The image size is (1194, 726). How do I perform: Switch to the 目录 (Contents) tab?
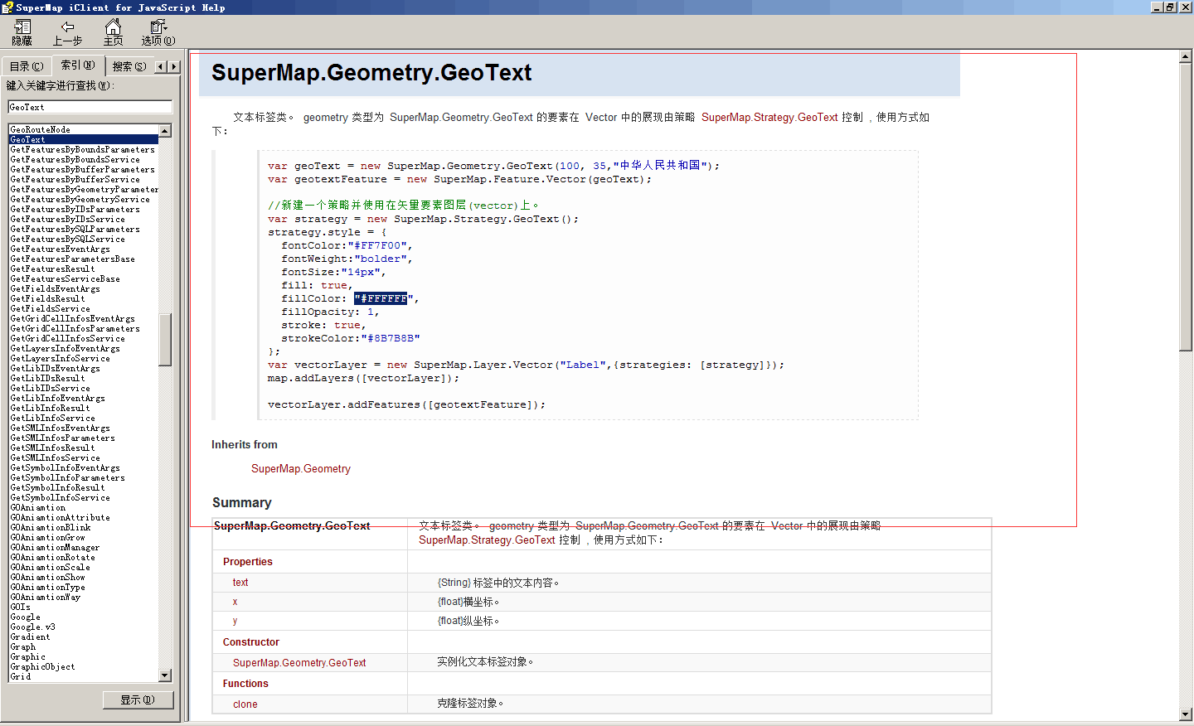27,66
